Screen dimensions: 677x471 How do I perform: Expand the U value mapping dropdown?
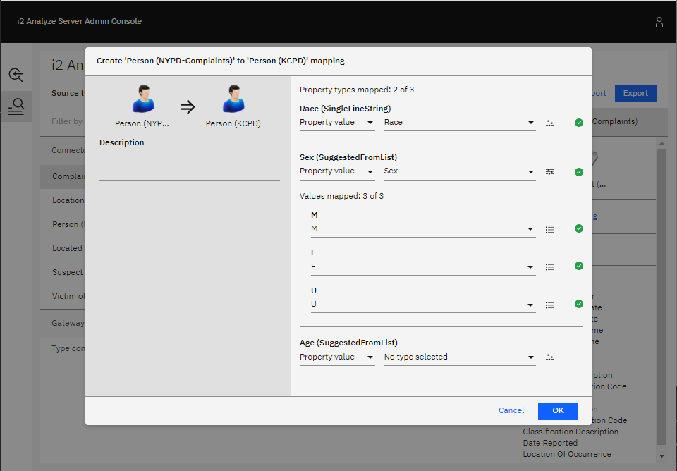click(x=422, y=305)
